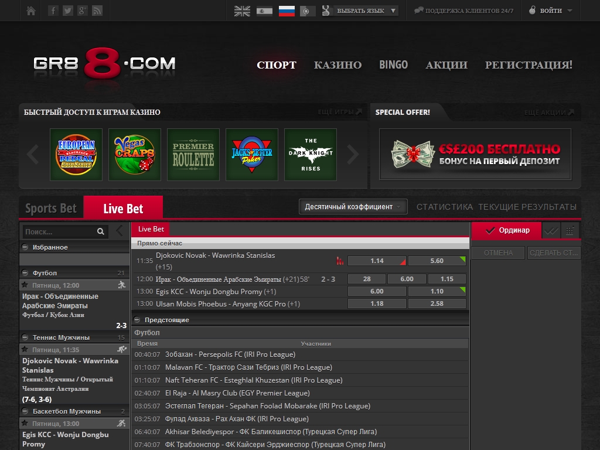The width and height of the screenshot is (600, 450).
Task: Open the Казино menu item
Action: (x=337, y=65)
